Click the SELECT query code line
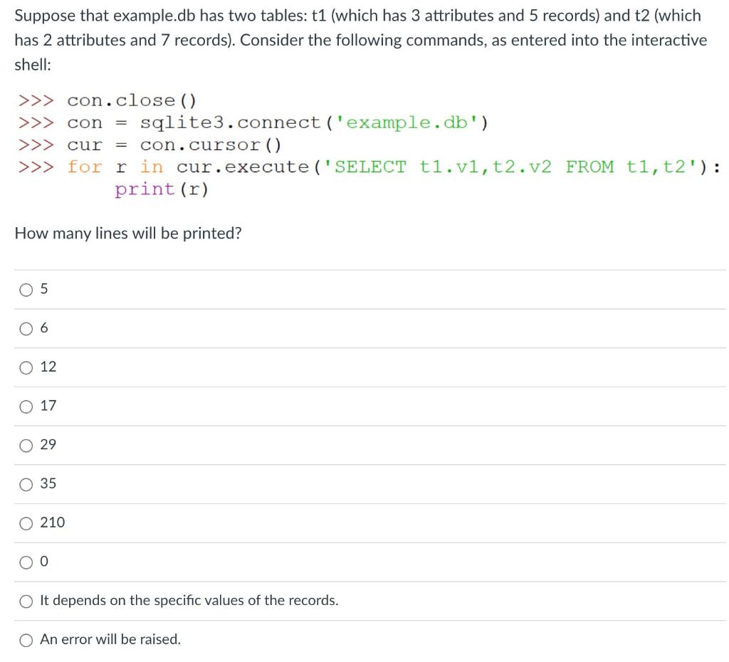The width and height of the screenshot is (729, 662). [x=356, y=167]
